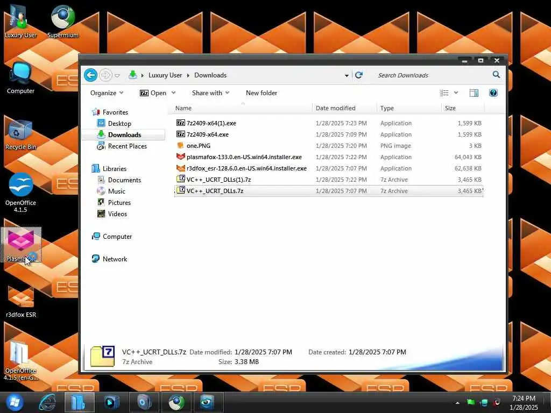The image size is (551, 413).
Task: Sort by the Date modified column header
Action: [344, 108]
